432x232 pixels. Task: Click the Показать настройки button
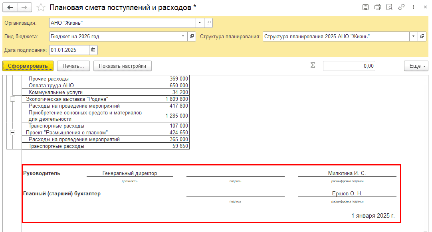click(x=122, y=66)
